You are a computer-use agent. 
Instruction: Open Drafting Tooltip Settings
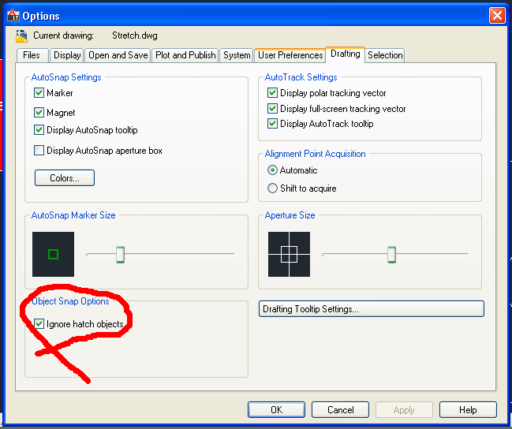(372, 309)
